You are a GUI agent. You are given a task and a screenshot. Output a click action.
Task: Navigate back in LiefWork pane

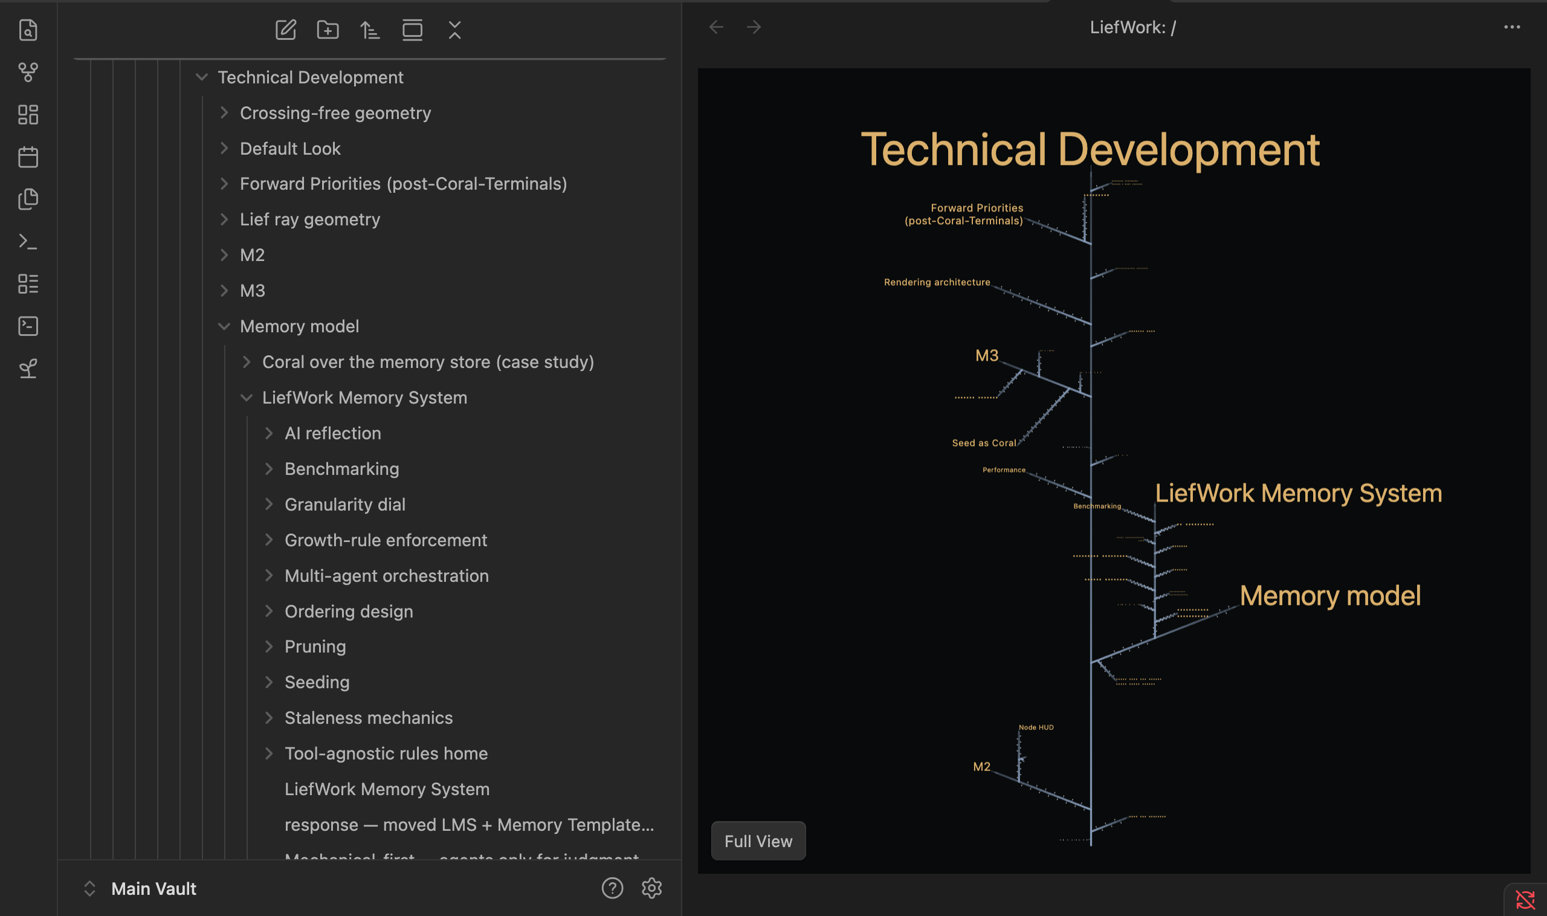tap(716, 27)
